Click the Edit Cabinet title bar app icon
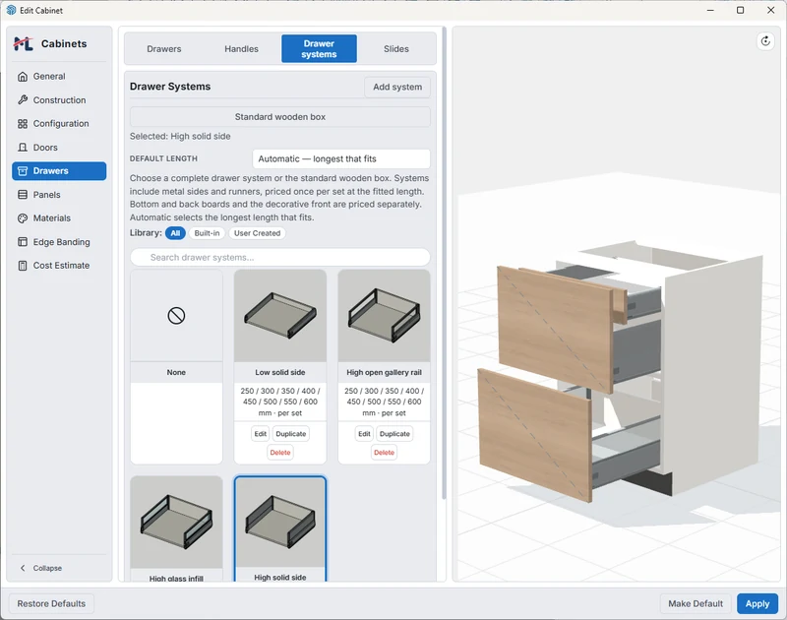The height and width of the screenshot is (620, 787). 11,10
